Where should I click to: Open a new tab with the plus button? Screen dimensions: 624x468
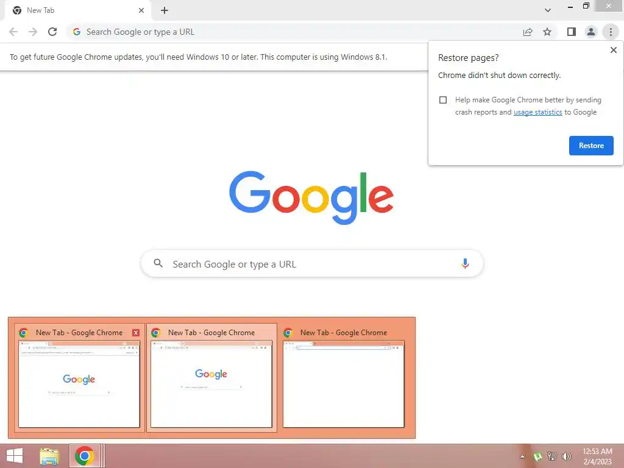click(165, 10)
